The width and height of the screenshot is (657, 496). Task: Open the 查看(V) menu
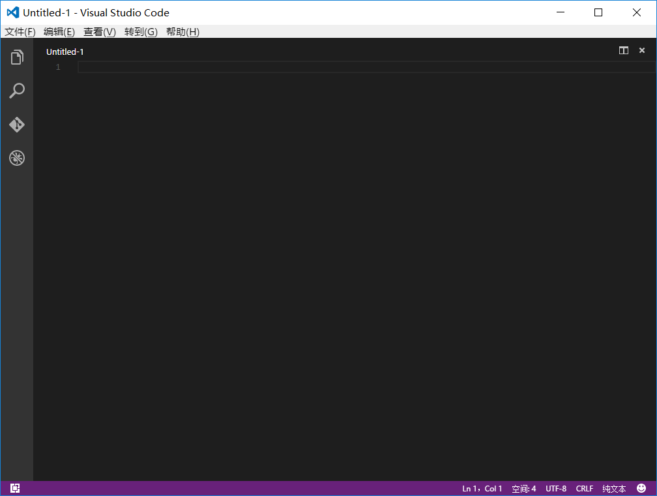coord(100,32)
